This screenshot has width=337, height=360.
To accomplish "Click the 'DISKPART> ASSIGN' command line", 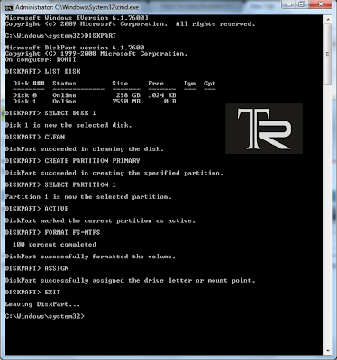I will [x=37, y=268].
